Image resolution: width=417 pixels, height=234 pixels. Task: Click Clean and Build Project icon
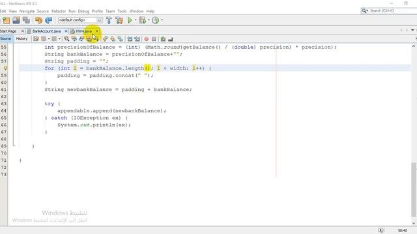(x=119, y=20)
